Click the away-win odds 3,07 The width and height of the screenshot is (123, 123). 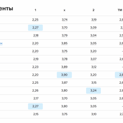tap(93, 59)
